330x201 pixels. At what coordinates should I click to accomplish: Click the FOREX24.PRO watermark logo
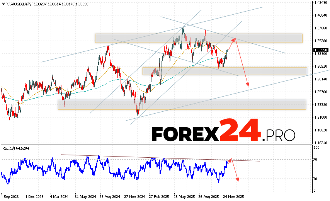point(223,134)
